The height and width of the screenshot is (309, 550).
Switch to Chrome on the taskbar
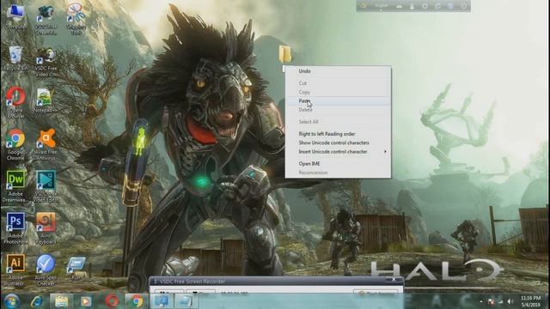[137, 301]
